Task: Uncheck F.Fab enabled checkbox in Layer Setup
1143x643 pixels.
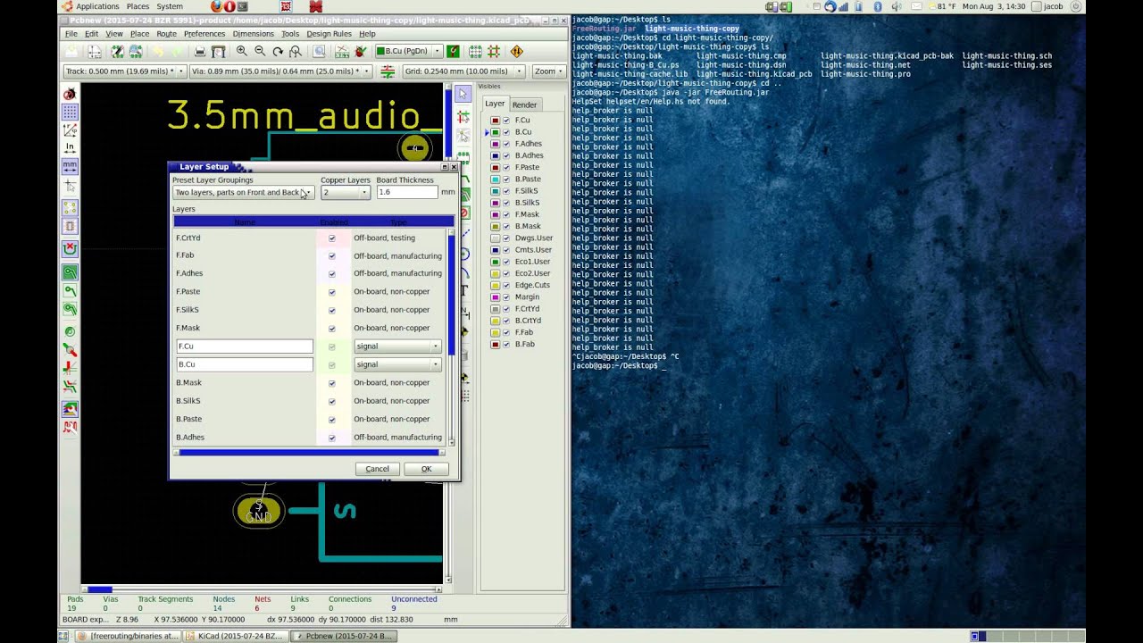Action: (x=332, y=255)
